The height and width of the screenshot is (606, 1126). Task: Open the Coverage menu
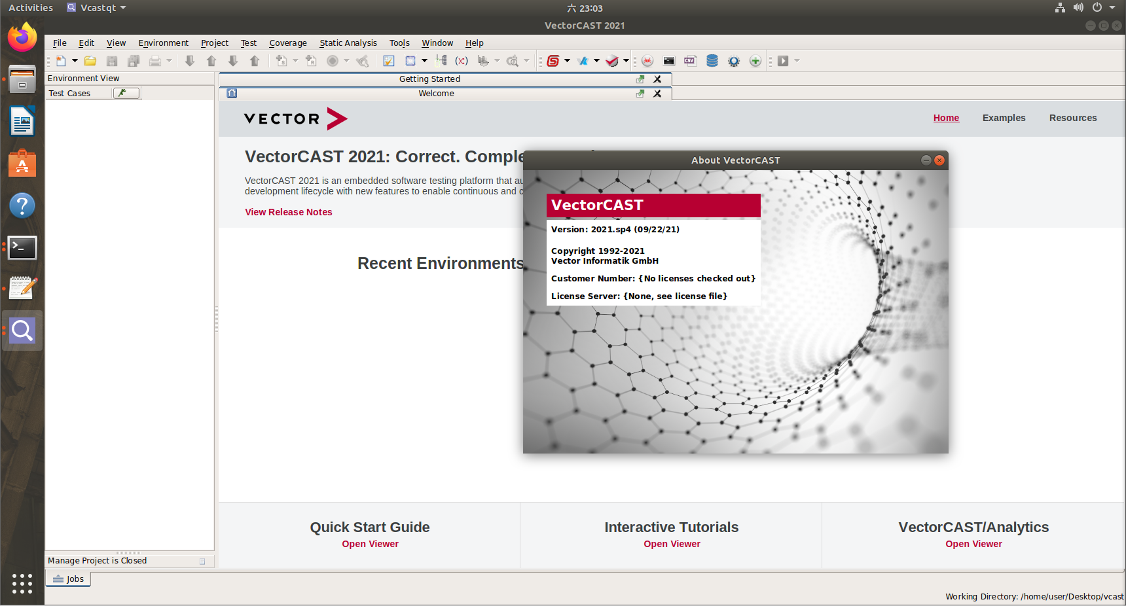(288, 43)
